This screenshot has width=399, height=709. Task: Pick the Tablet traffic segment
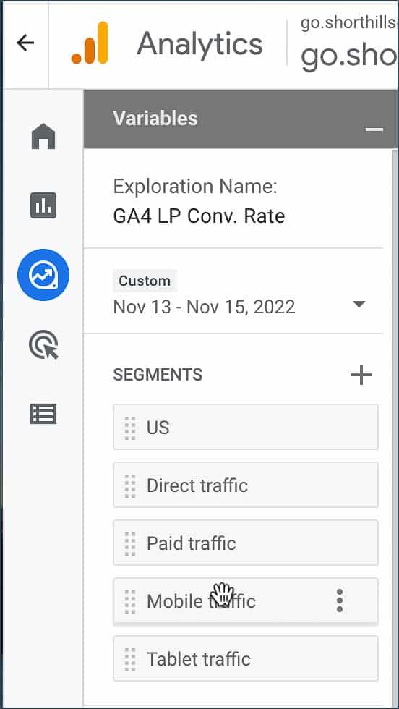click(x=245, y=658)
